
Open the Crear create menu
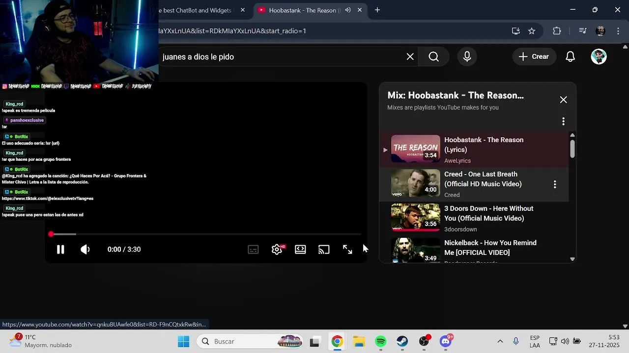(x=534, y=57)
